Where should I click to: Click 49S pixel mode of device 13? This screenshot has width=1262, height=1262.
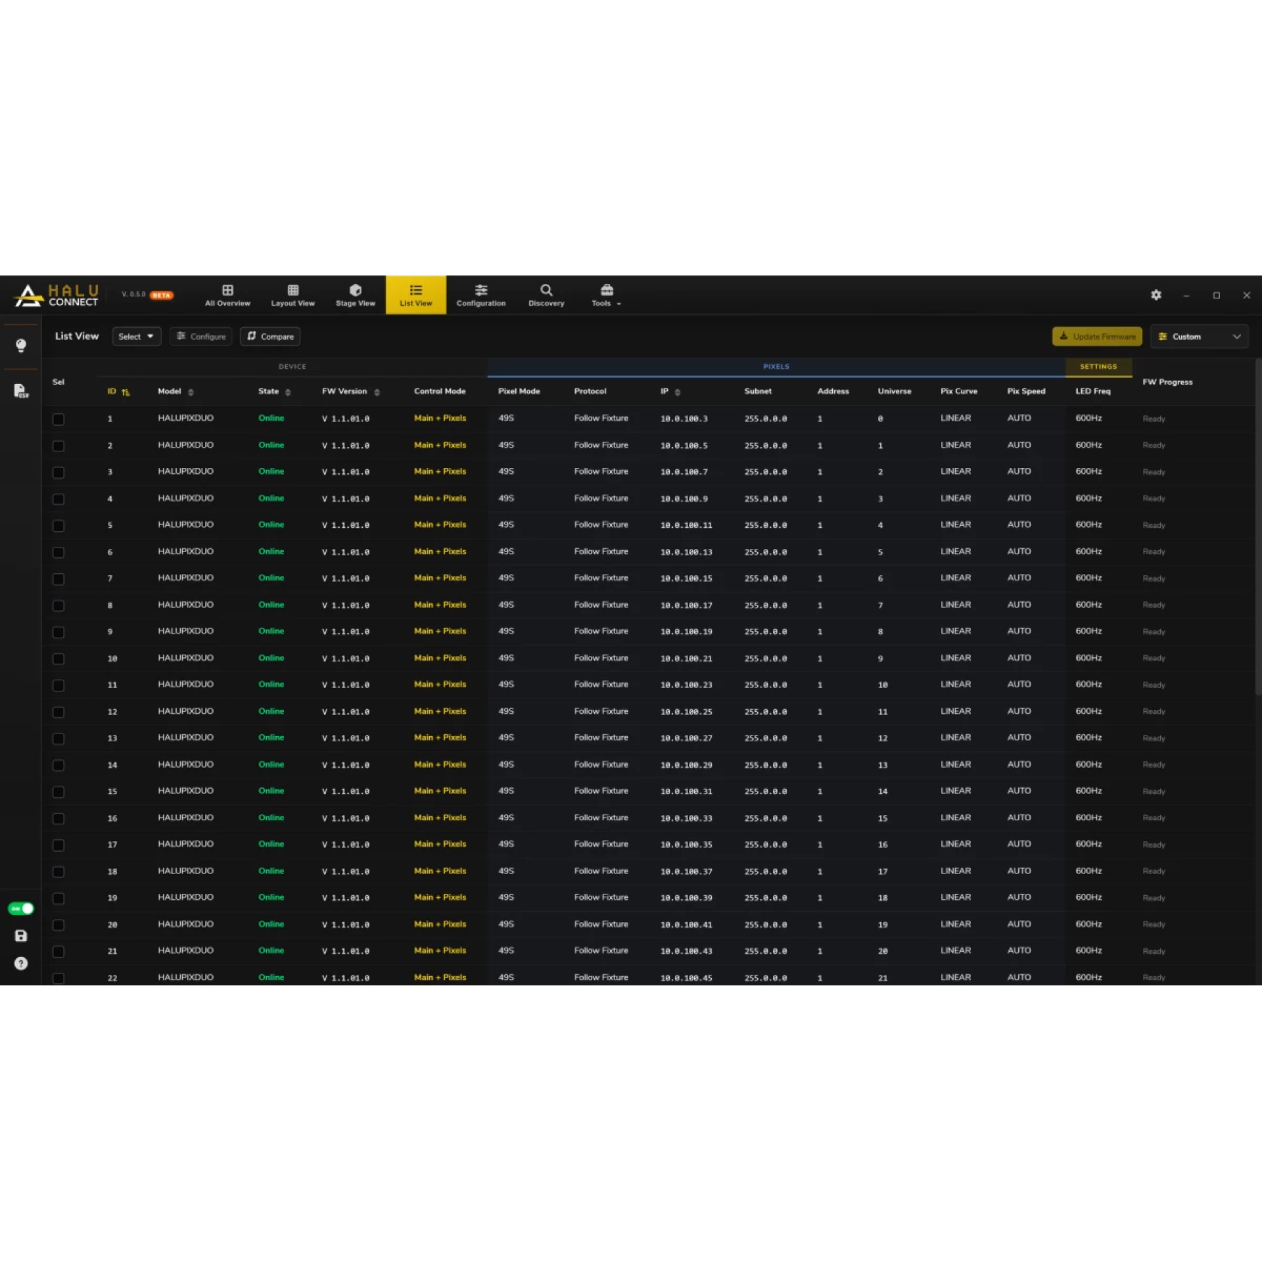506,737
